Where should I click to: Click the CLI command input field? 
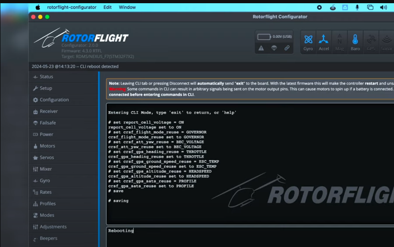(250, 237)
